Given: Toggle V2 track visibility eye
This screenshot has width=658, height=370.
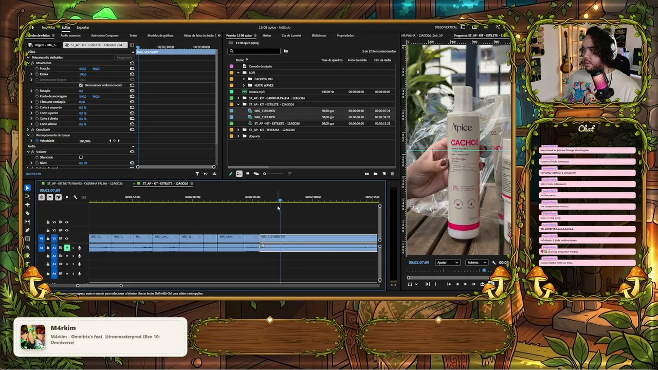Looking at the screenshot, I should 66,230.
